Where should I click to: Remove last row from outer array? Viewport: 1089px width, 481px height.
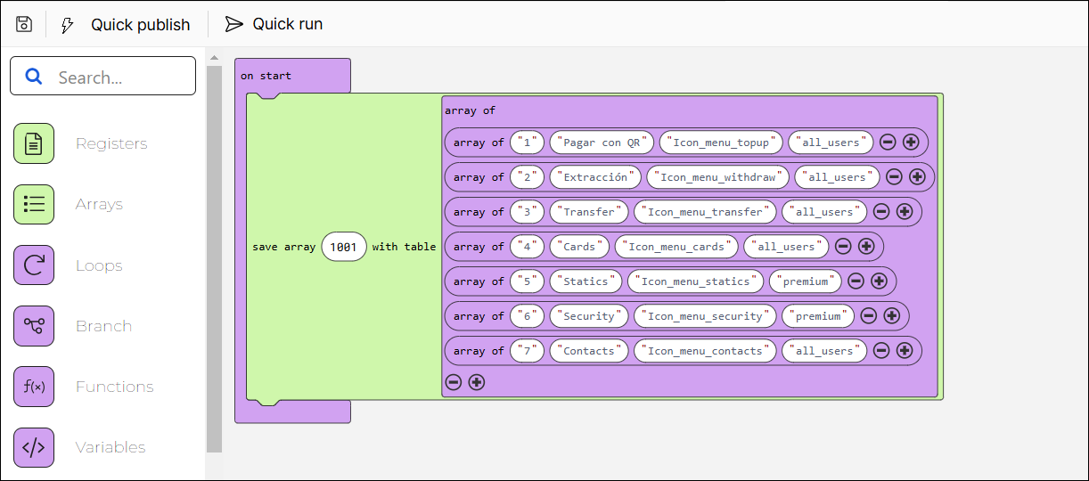tap(454, 382)
